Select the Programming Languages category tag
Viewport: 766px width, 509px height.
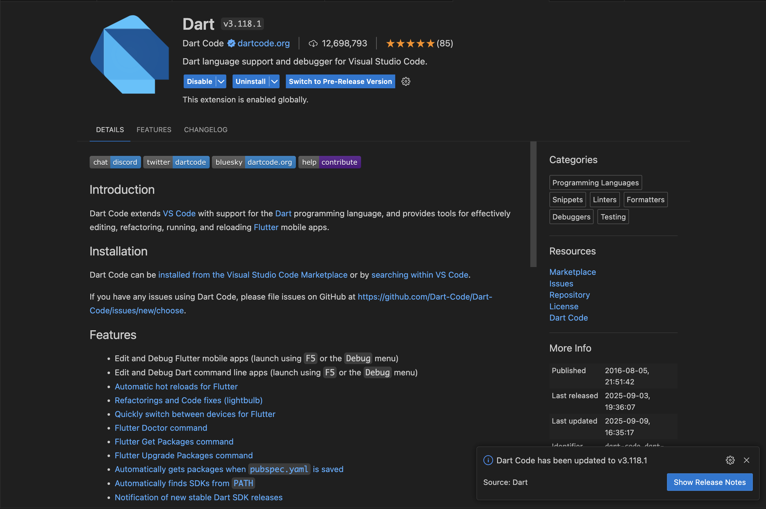pos(595,183)
